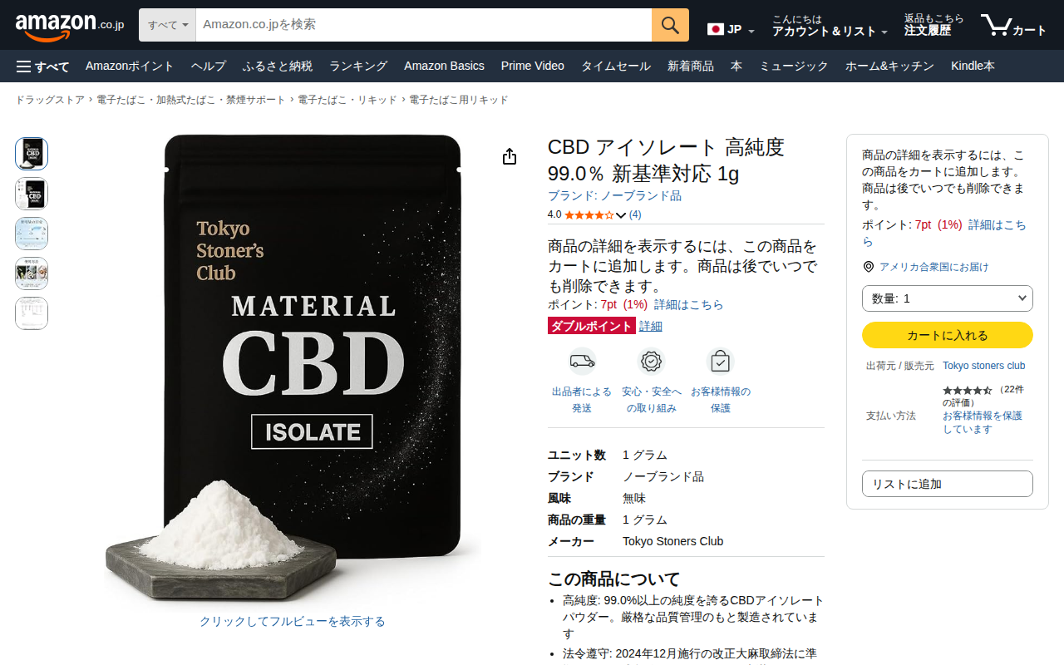Click the safety badge icon
This screenshot has height=665, width=1064.
pyautogui.click(x=652, y=362)
